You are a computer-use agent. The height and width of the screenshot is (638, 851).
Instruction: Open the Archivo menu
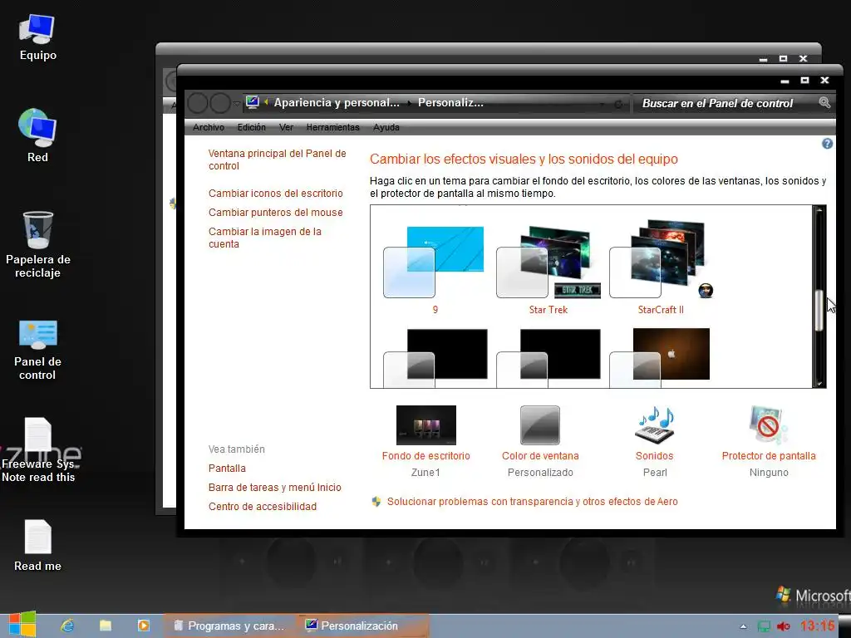209,127
